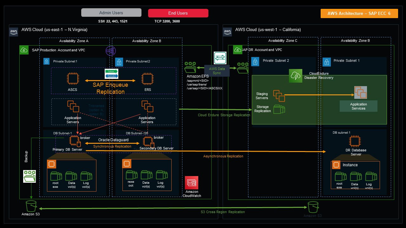
Task: Click the End Users button
Action: pos(178,13)
